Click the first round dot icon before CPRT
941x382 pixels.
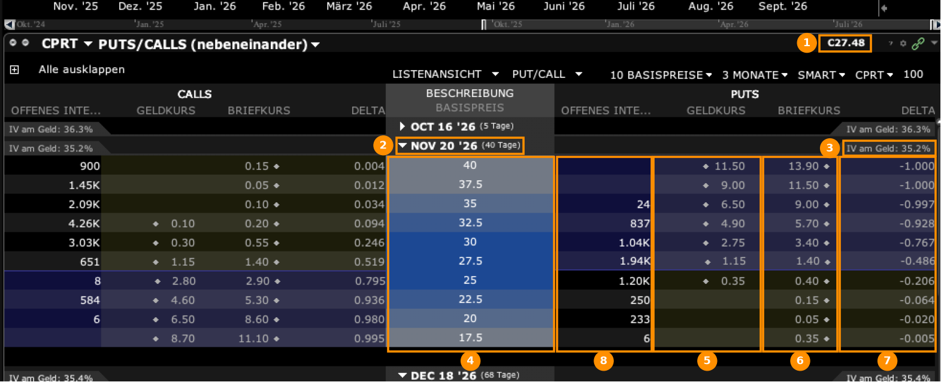coord(13,43)
